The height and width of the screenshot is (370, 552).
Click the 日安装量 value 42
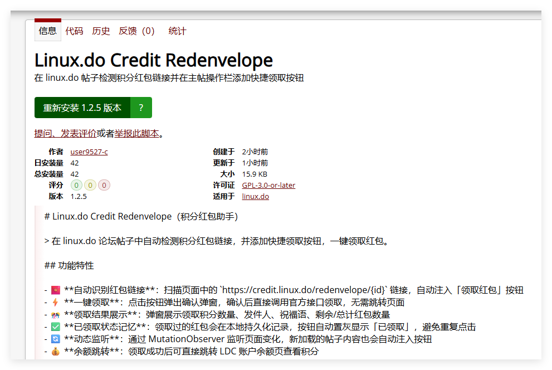[x=75, y=163]
